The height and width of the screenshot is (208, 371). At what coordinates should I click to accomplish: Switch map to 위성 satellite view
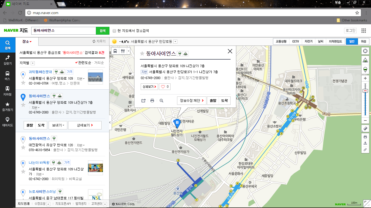(363, 41)
